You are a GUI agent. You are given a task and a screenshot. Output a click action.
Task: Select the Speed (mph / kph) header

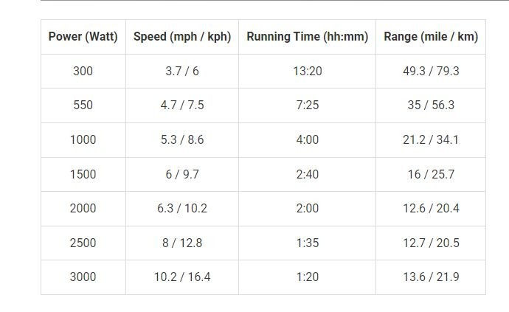[182, 37]
